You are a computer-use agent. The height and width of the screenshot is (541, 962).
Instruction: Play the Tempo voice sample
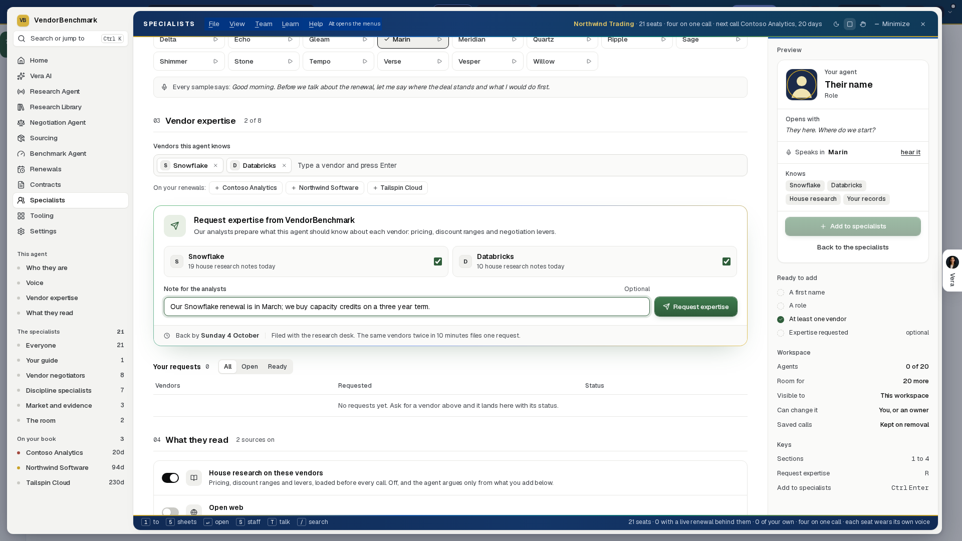(365, 62)
